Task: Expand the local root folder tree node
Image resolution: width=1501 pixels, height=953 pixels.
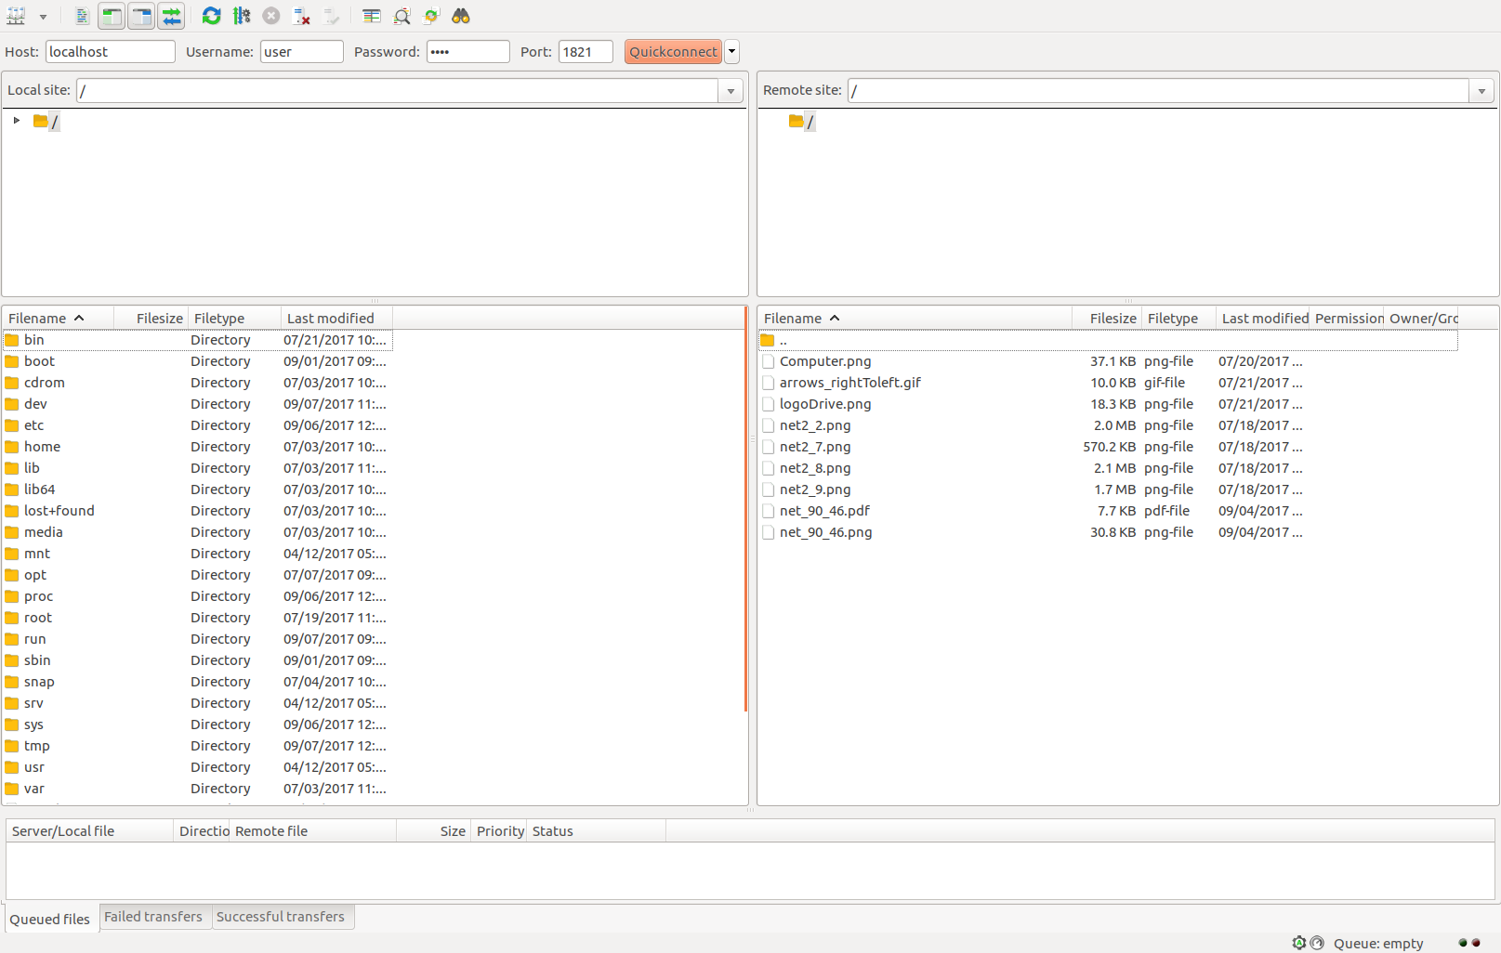Action: (x=17, y=121)
